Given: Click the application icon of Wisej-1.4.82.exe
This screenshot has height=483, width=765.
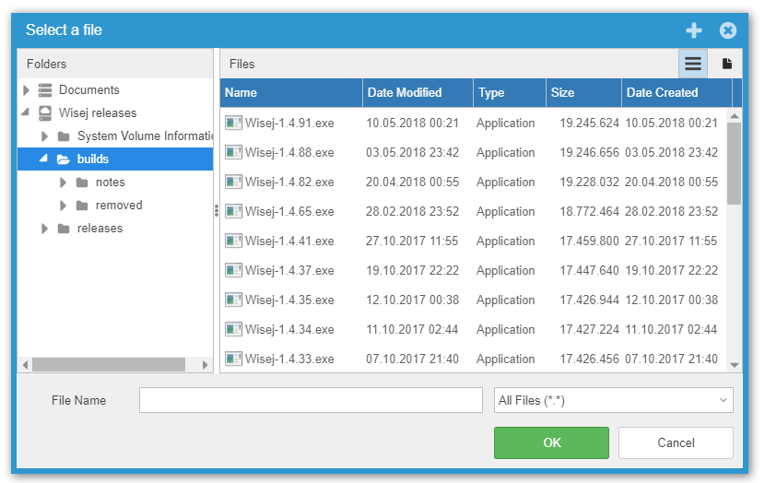Looking at the screenshot, I should tap(234, 182).
